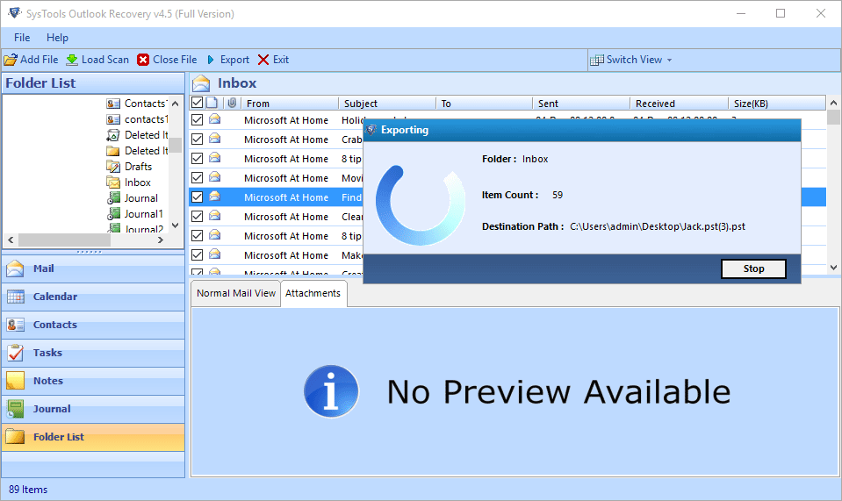842x501 pixels.
Task: Click mail list scroll down arrow
Action: coord(833,267)
